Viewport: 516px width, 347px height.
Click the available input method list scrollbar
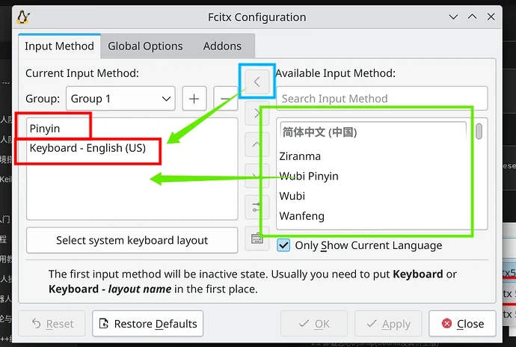479,132
